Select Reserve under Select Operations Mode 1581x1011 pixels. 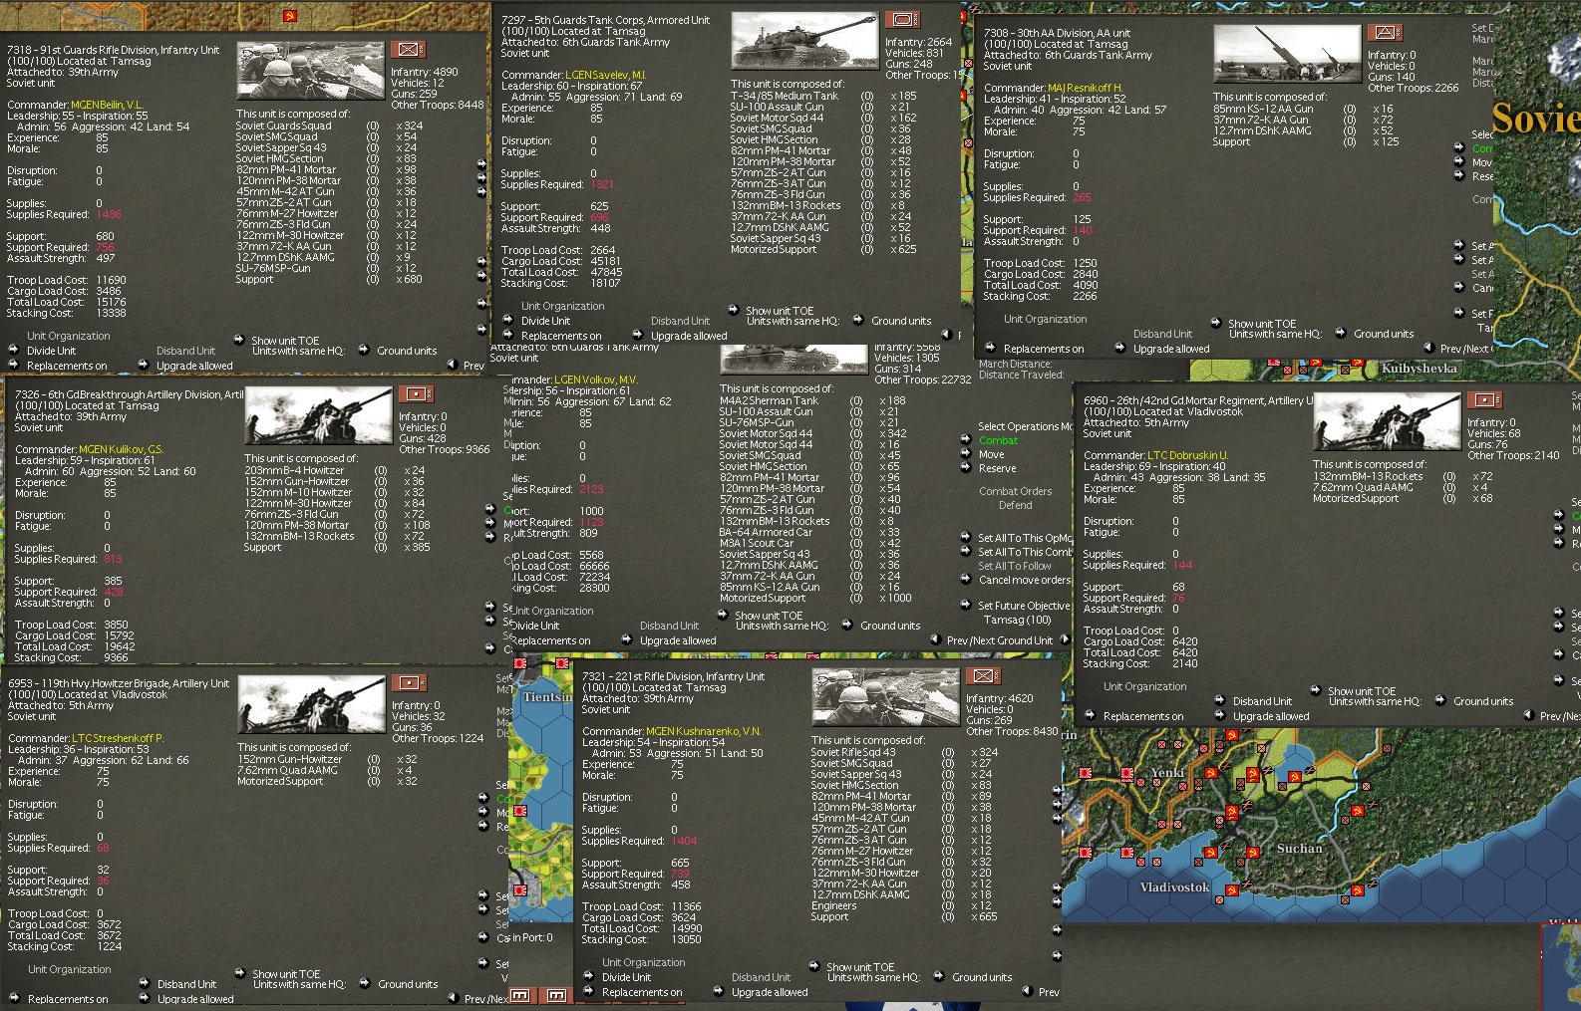coord(998,468)
